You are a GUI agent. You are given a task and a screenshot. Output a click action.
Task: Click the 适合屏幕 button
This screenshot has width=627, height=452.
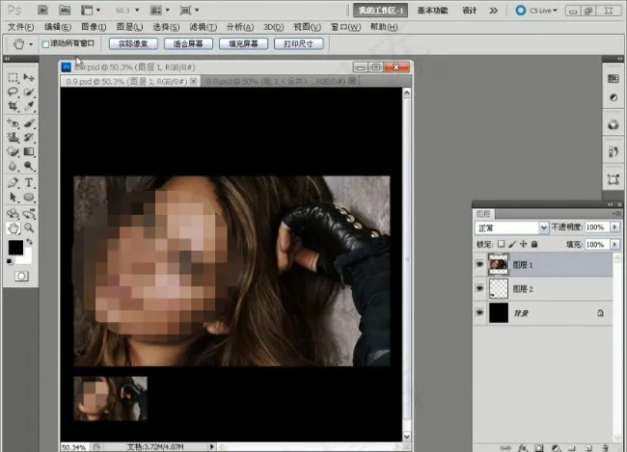click(188, 44)
